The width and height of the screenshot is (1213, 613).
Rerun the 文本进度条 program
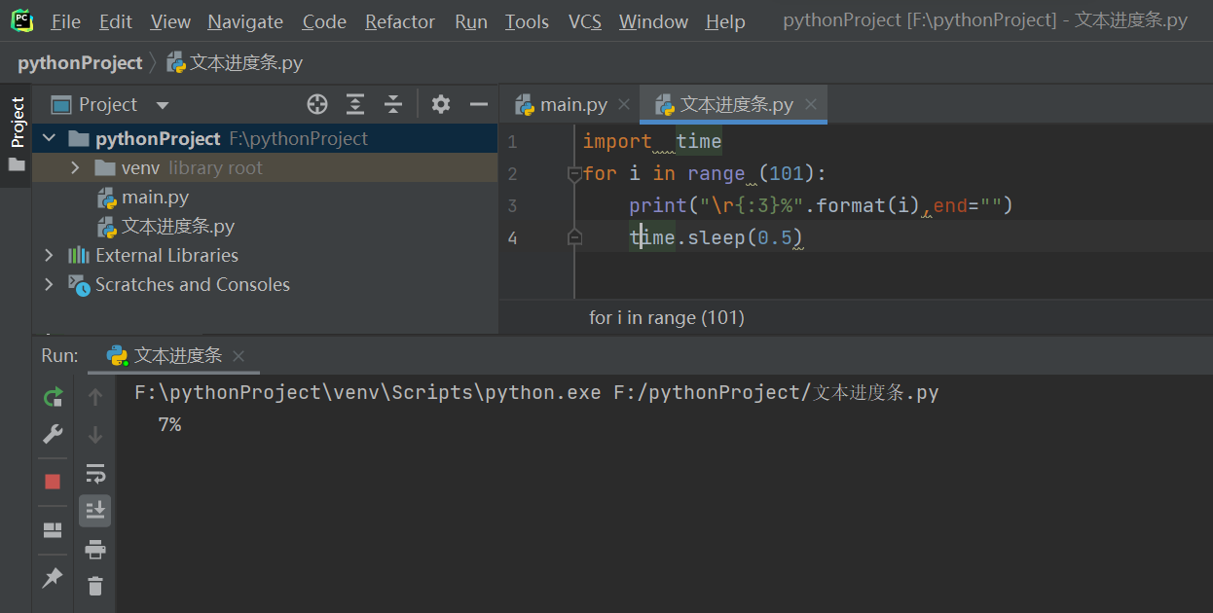(53, 397)
